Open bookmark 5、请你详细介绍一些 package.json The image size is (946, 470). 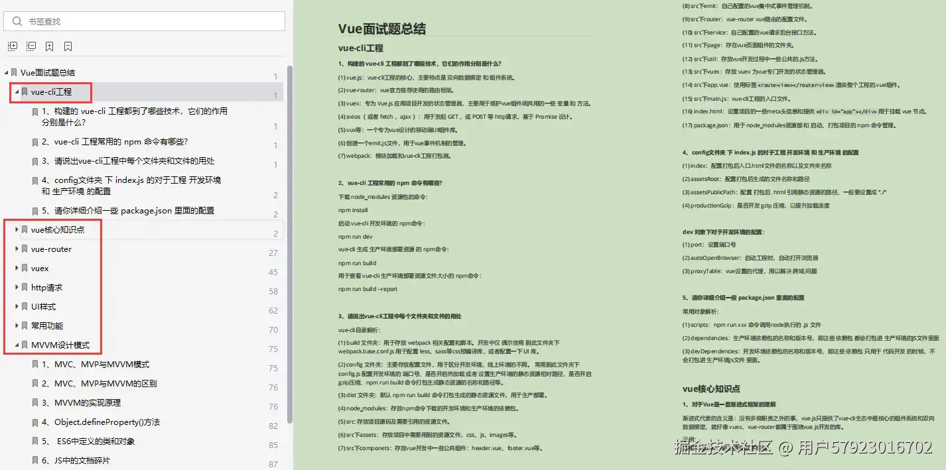(x=128, y=210)
